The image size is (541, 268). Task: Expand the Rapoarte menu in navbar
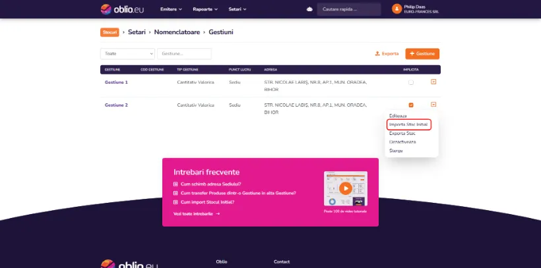click(x=205, y=9)
